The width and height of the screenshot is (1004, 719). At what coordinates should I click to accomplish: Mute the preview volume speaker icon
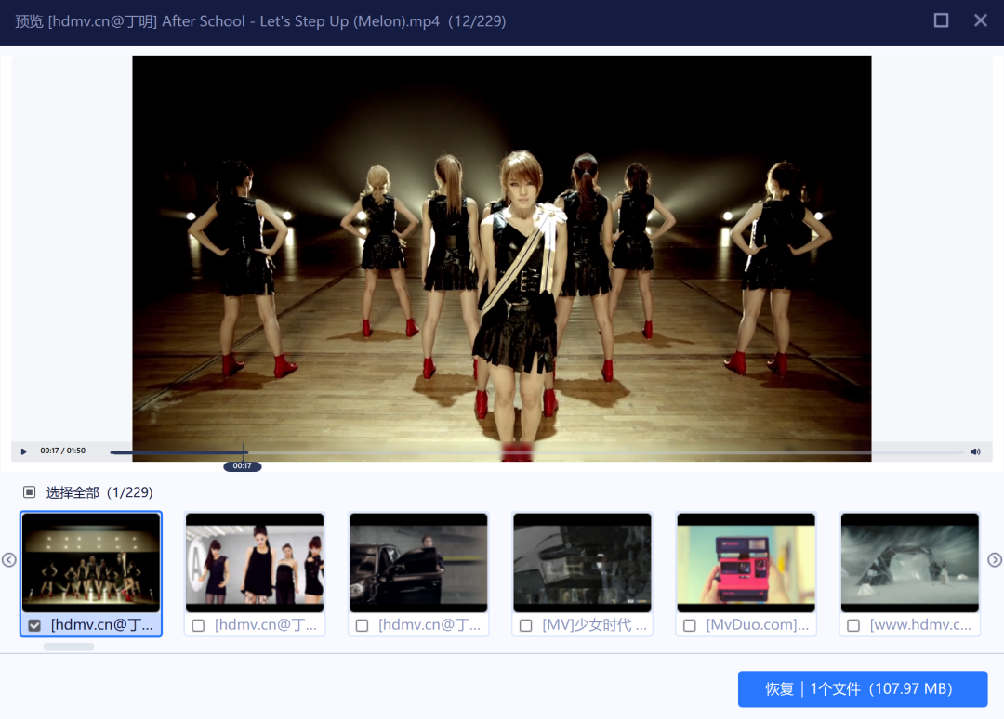click(974, 451)
